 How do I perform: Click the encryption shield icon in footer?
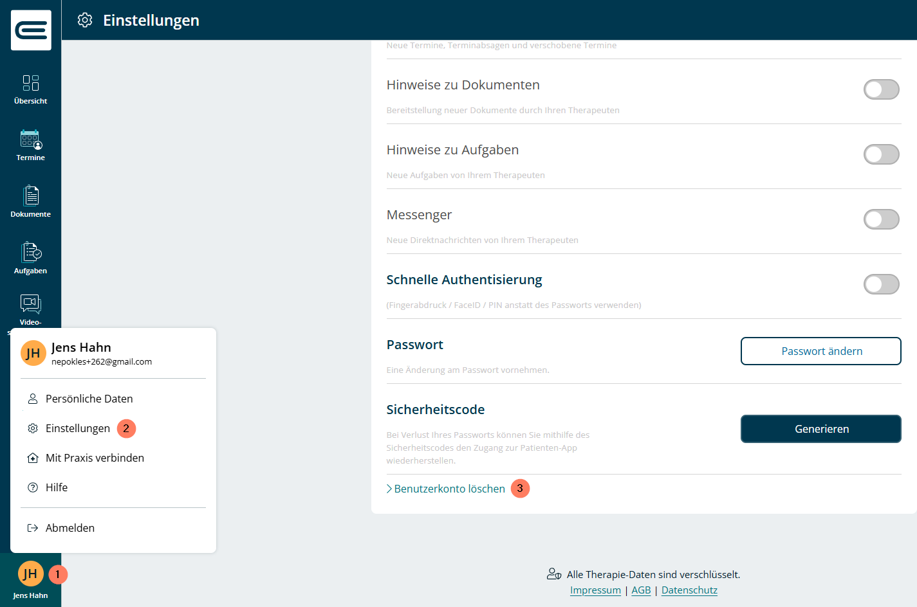click(554, 574)
